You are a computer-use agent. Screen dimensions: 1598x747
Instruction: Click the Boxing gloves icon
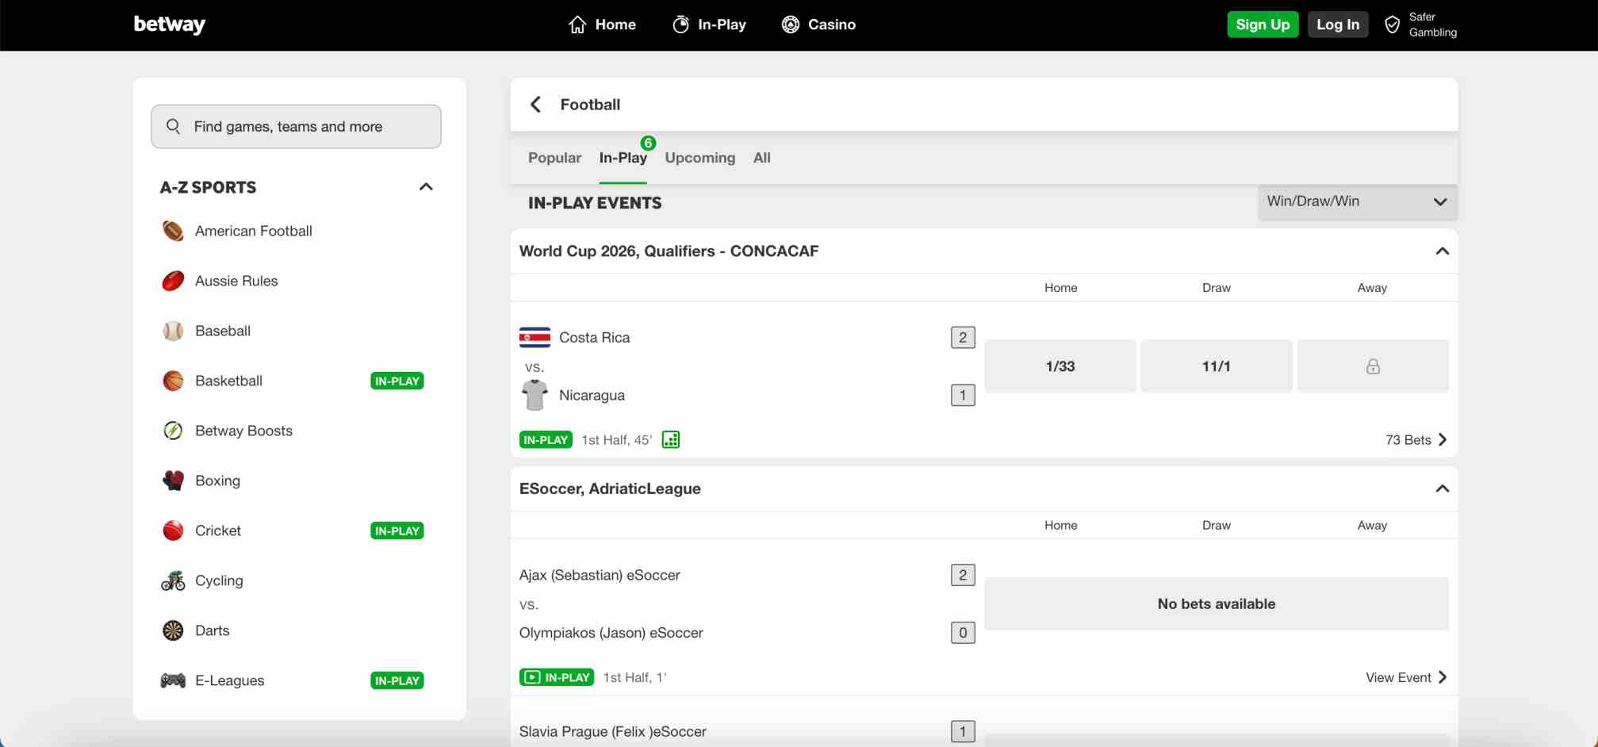click(173, 481)
